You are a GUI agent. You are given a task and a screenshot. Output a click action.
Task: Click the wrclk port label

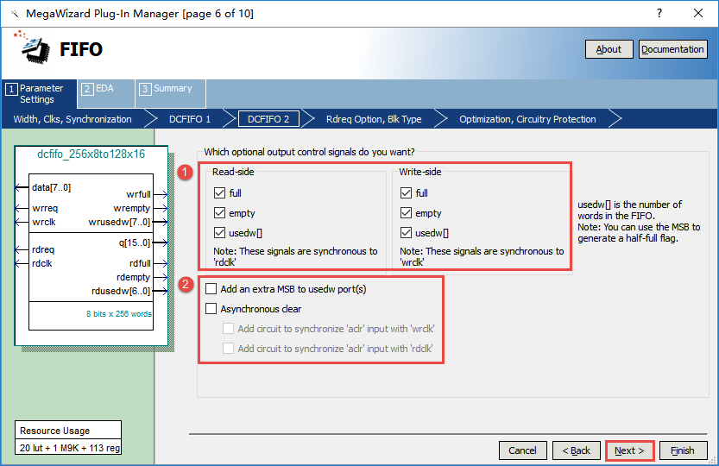click(x=44, y=222)
